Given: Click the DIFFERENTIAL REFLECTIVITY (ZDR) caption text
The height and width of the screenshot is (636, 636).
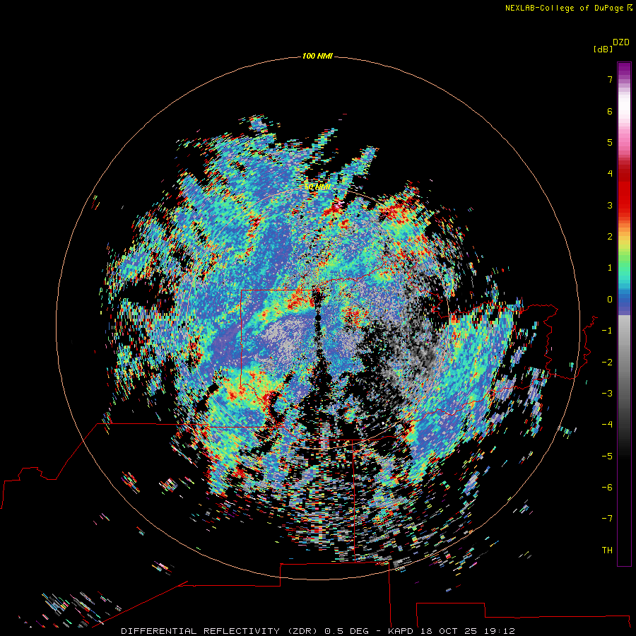Looking at the screenshot, I should (x=220, y=631).
